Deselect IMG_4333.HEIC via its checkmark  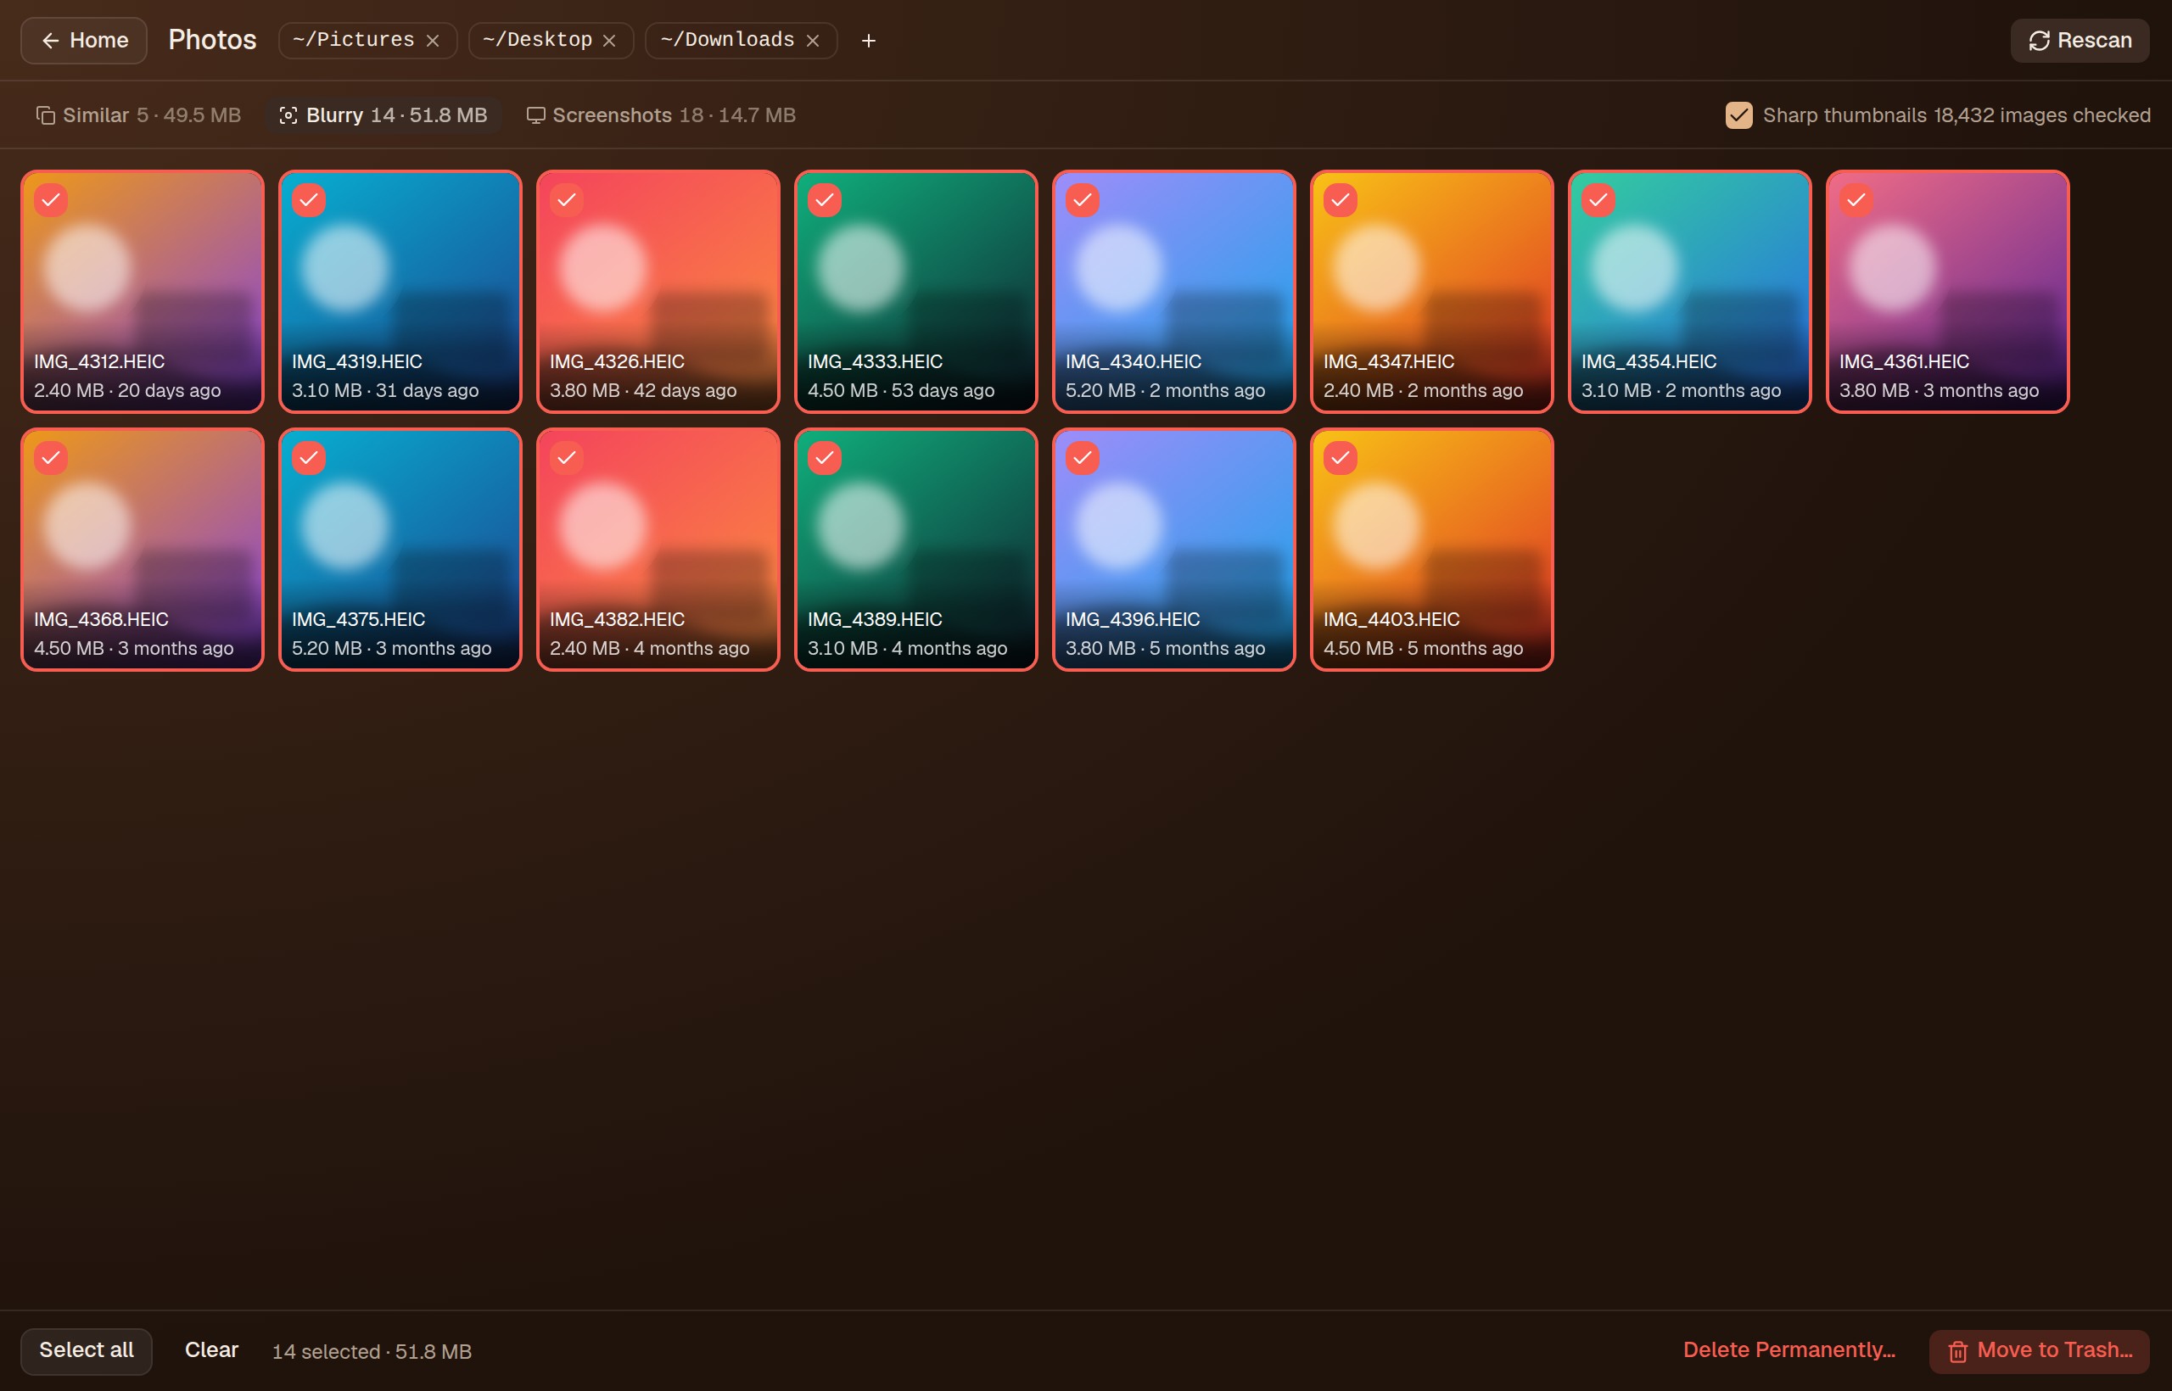coord(825,199)
